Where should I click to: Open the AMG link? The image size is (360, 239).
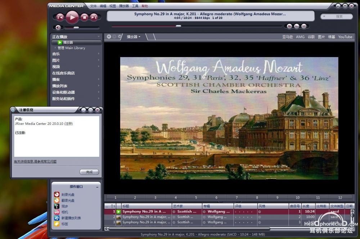click(300, 37)
